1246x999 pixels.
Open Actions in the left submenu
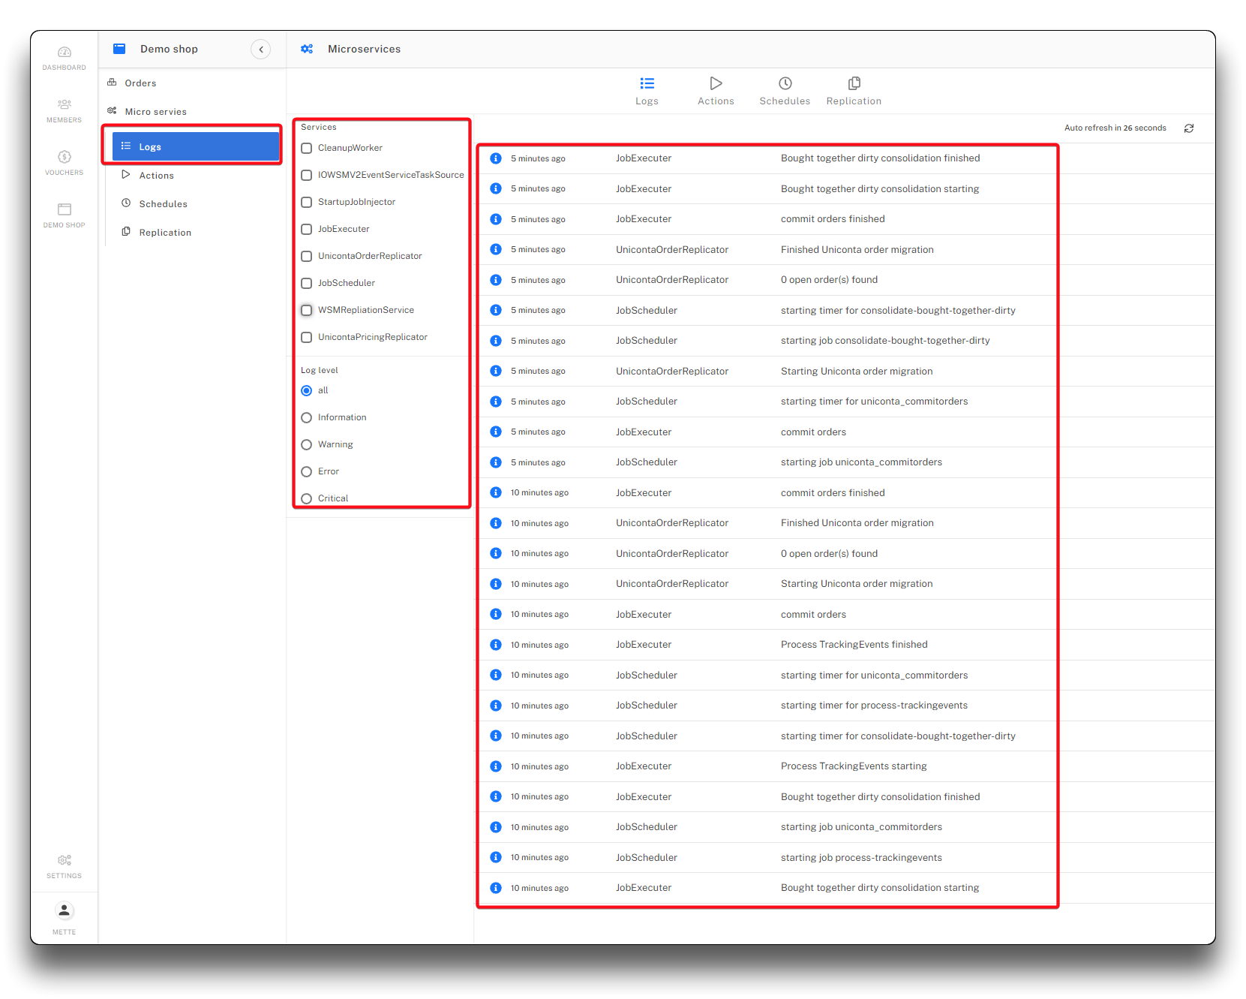click(x=156, y=176)
